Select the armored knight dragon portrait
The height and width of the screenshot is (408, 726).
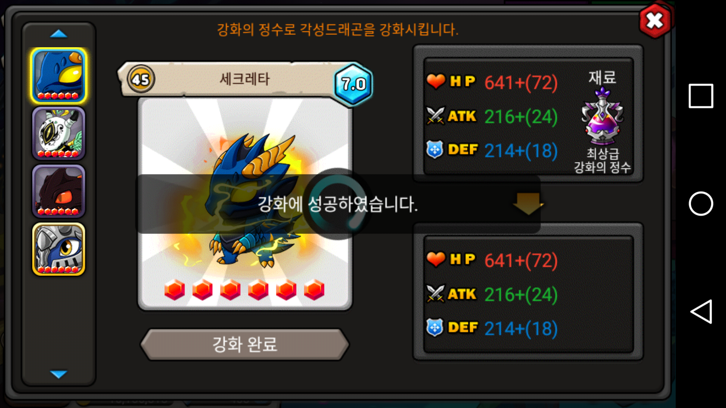tap(59, 249)
